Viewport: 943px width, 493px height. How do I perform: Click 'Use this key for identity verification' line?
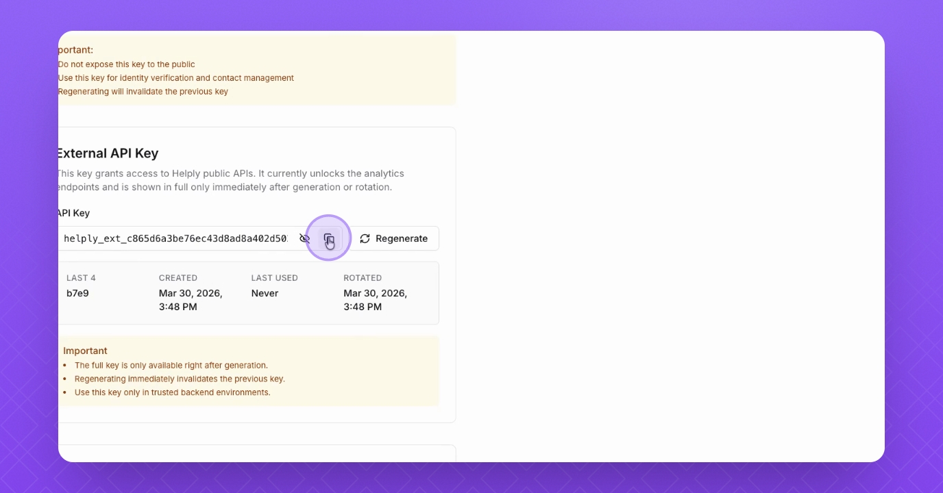[x=176, y=78]
